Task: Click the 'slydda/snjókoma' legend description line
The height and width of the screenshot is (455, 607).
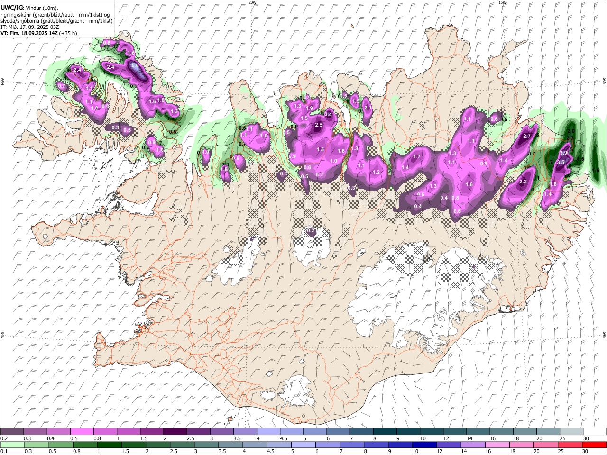Action: tap(56, 21)
